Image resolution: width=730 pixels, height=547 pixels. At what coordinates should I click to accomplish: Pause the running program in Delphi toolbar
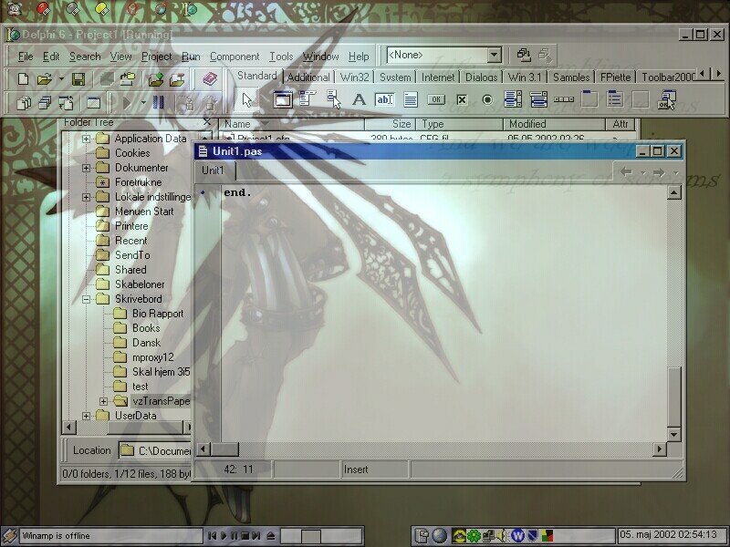(x=158, y=102)
